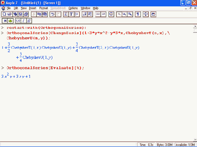
Task: Click the OrthogonalSeries[Evaluate](%) input line
Action: pyautogui.click(x=45, y=68)
